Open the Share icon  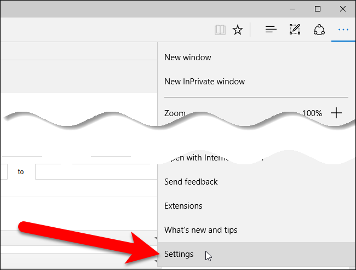click(x=319, y=30)
